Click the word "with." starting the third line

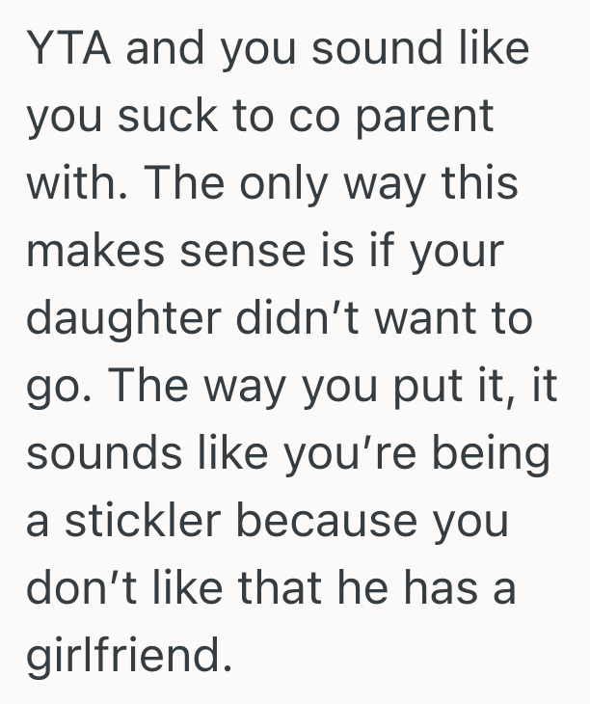(x=73, y=182)
